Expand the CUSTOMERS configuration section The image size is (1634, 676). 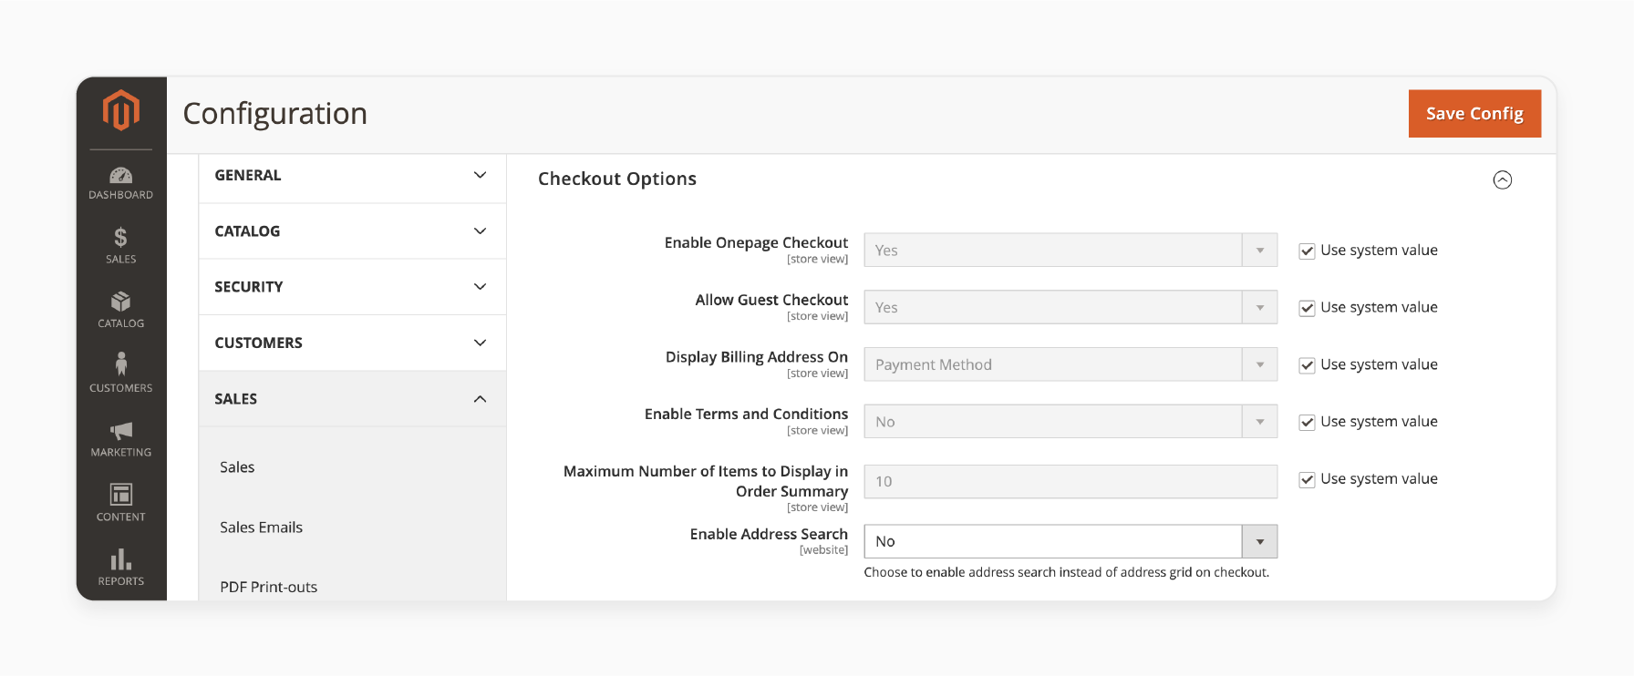pos(352,343)
